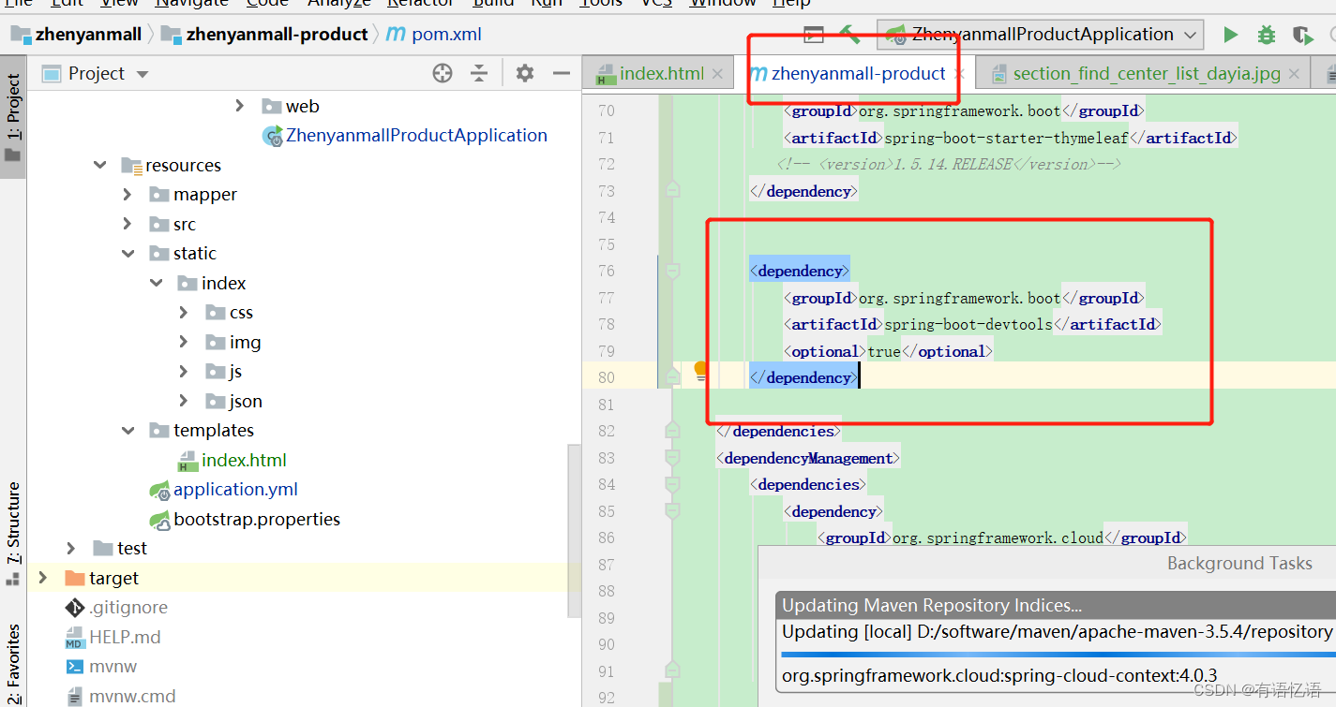Expand the target folder arrow
Screen dimensions: 1336x707
[42, 578]
